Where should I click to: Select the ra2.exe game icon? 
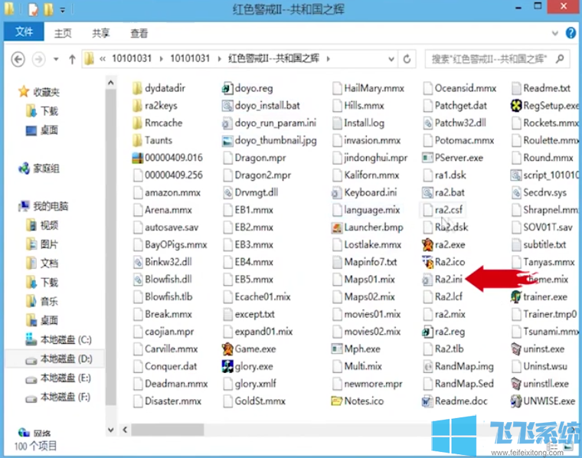click(x=428, y=244)
